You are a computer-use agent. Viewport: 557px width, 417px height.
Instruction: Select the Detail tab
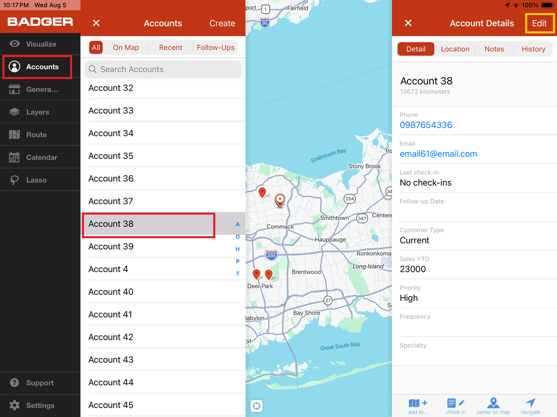[416, 49]
